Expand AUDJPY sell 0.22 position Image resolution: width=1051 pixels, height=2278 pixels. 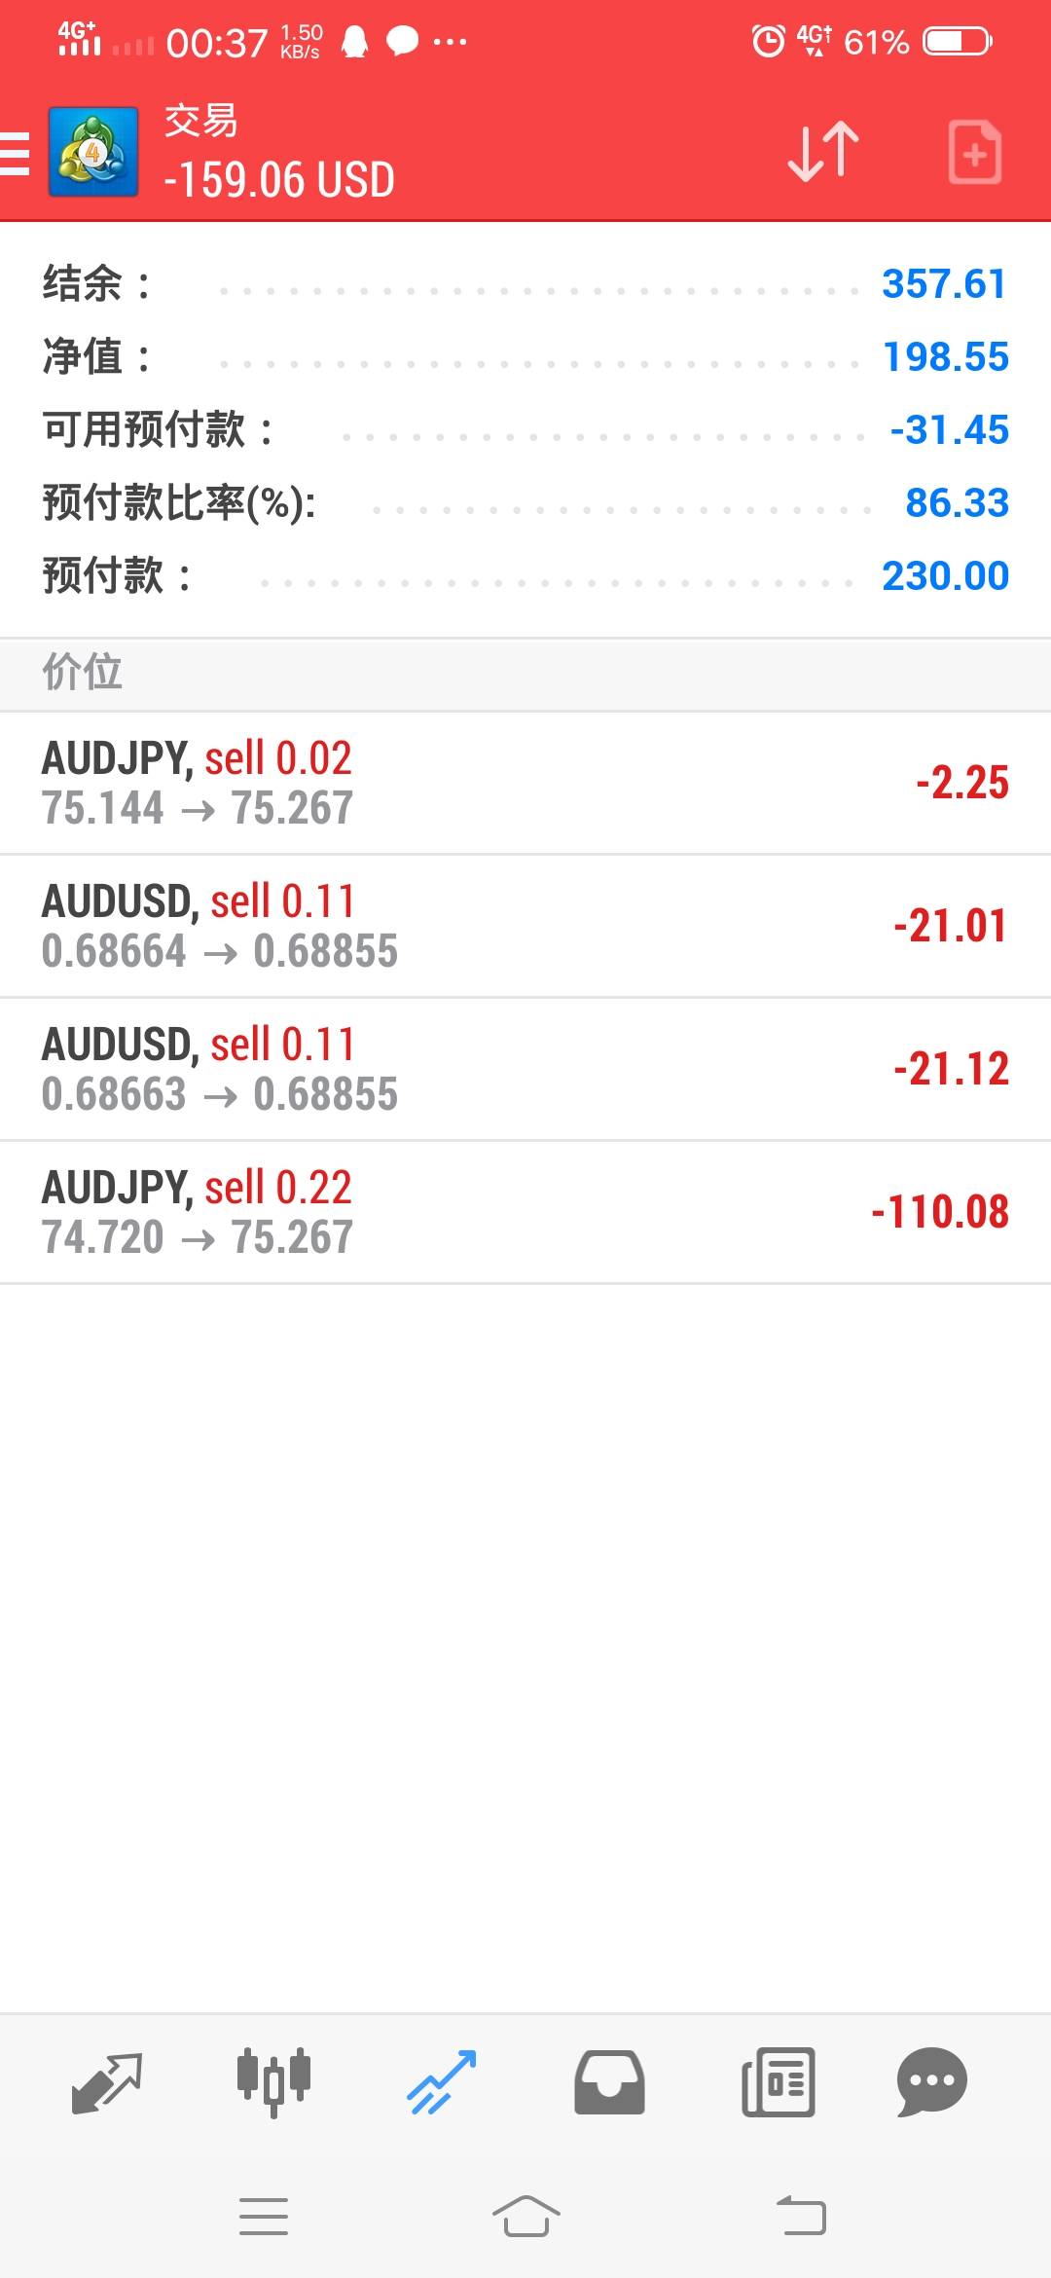pyautogui.click(x=525, y=1212)
